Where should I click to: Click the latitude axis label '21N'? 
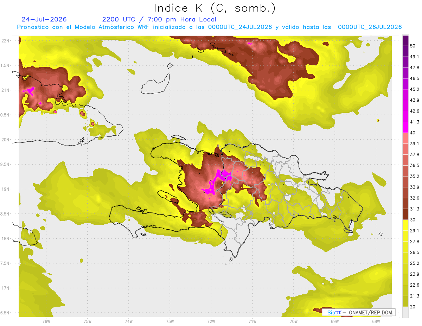(x=6, y=90)
